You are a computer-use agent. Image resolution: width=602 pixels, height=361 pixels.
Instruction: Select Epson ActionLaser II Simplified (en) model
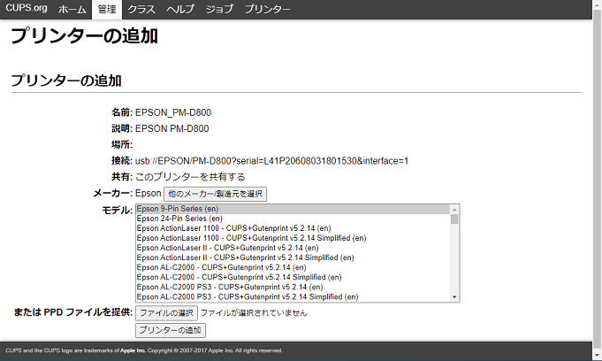(293, 257)
